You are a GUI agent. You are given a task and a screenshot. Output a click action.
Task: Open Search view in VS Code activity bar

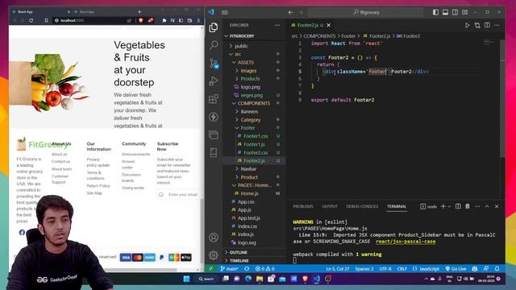[x=213, y=45]
